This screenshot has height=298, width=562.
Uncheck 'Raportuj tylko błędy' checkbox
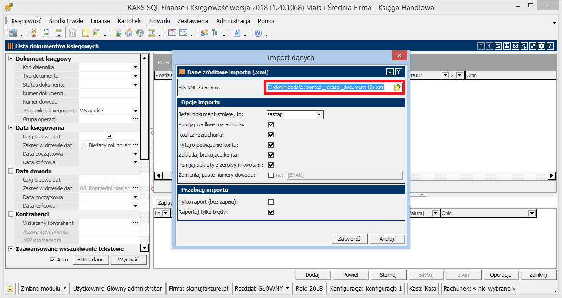pos(271,212)
